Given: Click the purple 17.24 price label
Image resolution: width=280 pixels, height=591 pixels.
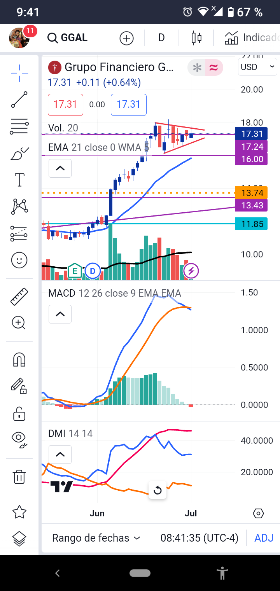Looking at the screenshot, I should 252,147.
